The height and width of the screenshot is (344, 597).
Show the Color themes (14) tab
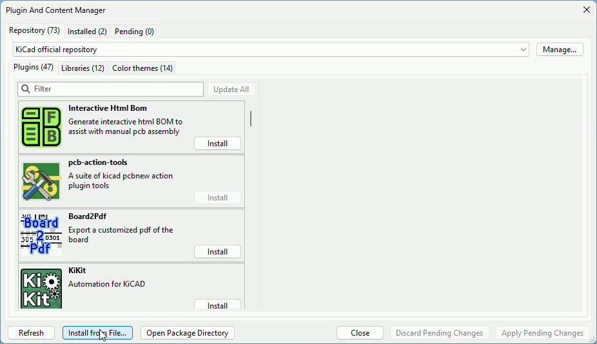pos(142,68)
